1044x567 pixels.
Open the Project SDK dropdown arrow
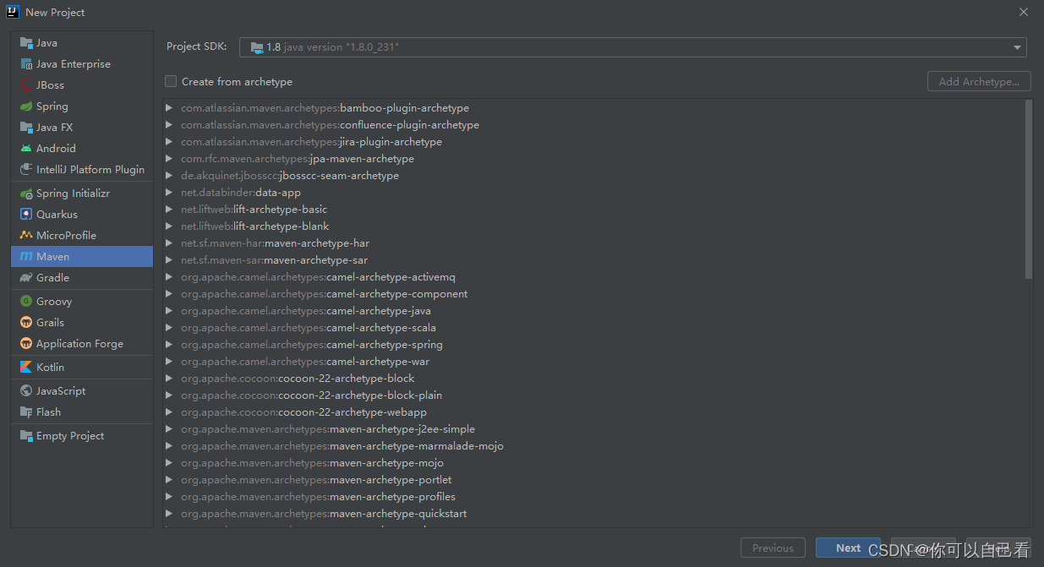[x=1017, y=47]
